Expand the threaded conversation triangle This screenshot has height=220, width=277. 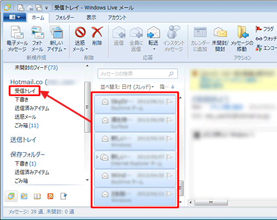(98, 157)
